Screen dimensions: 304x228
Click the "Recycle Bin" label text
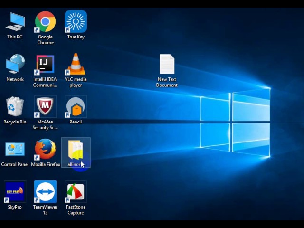tap(15, 122)
